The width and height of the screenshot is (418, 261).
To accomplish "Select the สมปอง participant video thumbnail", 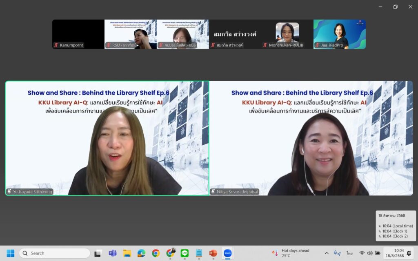I will tap(183, 34).
